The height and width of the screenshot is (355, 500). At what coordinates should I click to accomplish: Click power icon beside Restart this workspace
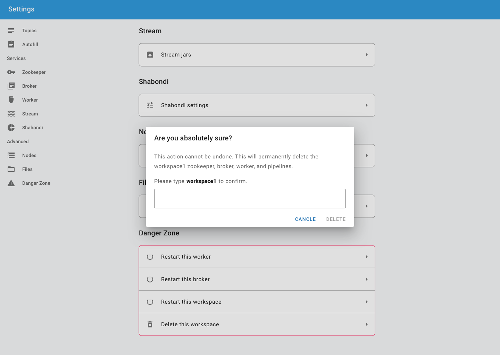pyautogui.click(x=150, y=302)
